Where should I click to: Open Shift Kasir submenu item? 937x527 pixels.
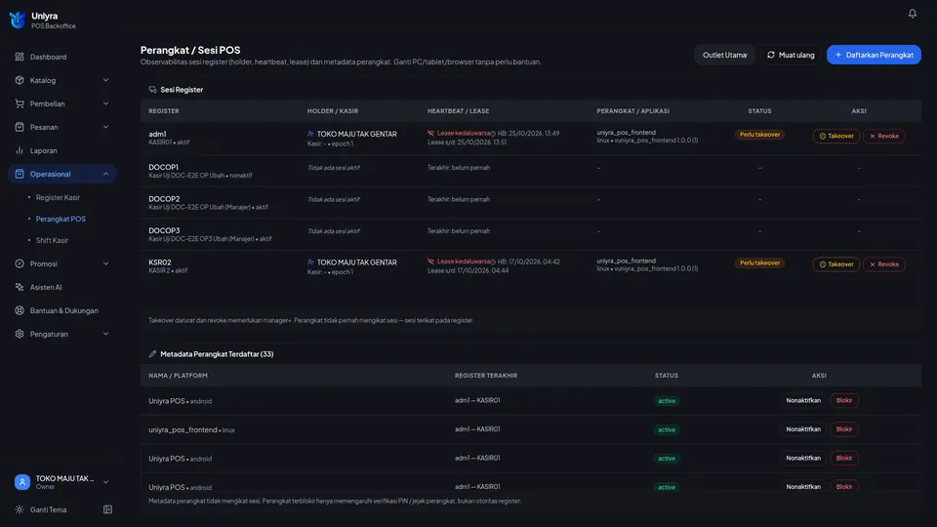pyautogui.click(x=52, y=240)
